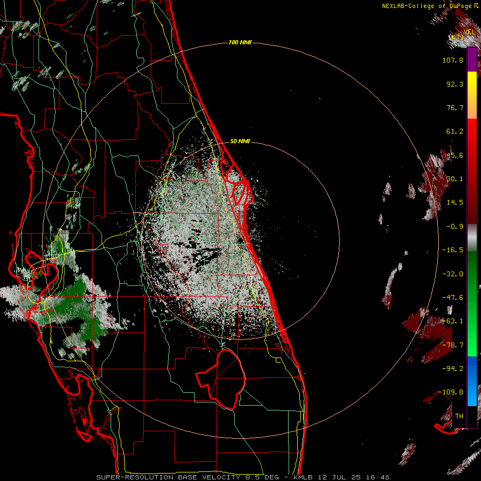This screenshot has width=481, height=481.
Task: Click the 45.6 legend value
Action: pos(455,155)
